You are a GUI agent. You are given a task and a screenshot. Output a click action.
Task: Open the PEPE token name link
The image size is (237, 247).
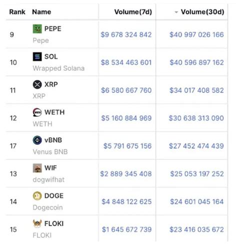(x=53, y=29)
